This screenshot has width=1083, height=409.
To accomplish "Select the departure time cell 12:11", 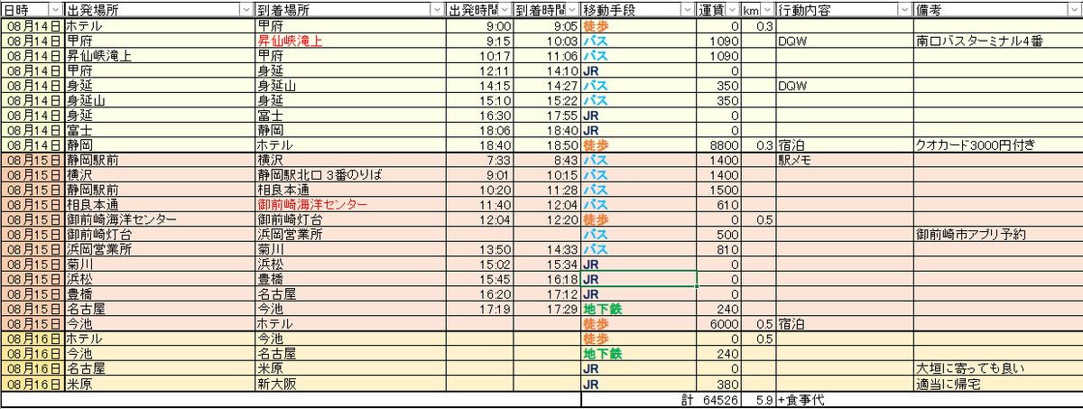I will click(480, 70).
